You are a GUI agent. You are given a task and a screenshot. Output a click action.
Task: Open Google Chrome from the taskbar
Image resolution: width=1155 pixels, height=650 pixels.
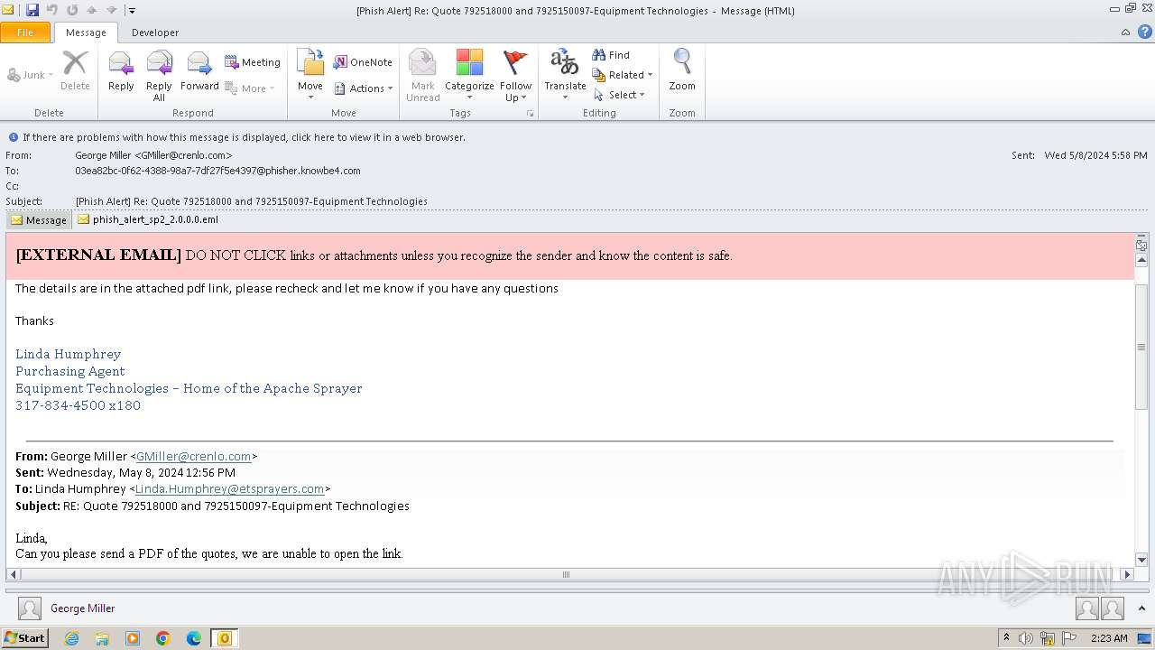tap(163, 638)
